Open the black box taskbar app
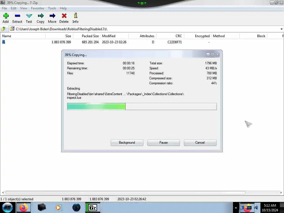 coord(42,207)
